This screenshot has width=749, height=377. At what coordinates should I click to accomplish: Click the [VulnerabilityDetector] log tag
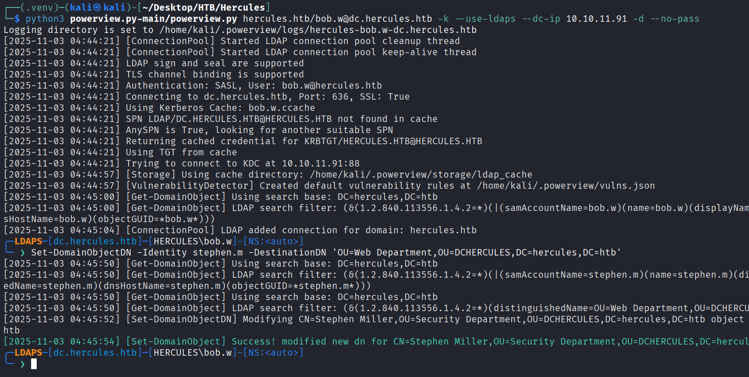click(x=190, y=185)
